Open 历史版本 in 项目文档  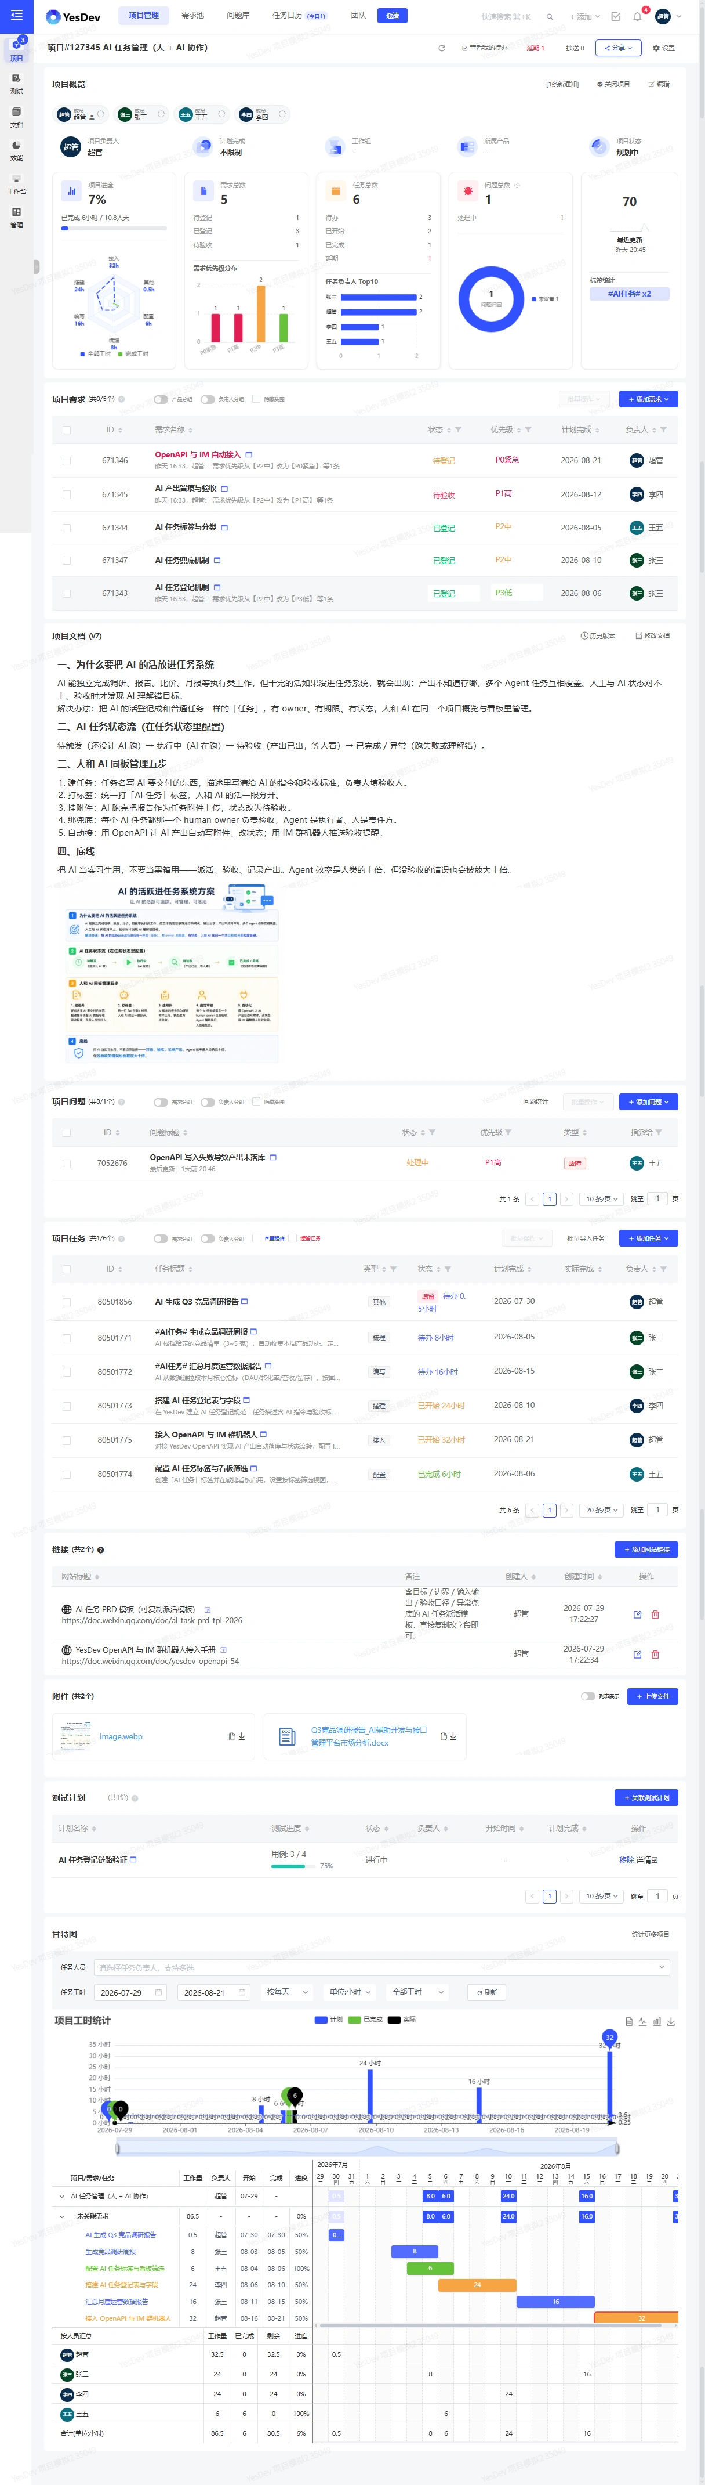click(x=598, y=635)
